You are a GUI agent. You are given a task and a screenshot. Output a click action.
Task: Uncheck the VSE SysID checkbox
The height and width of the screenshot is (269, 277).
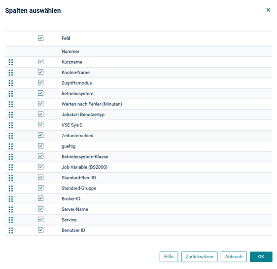point(40,125)
